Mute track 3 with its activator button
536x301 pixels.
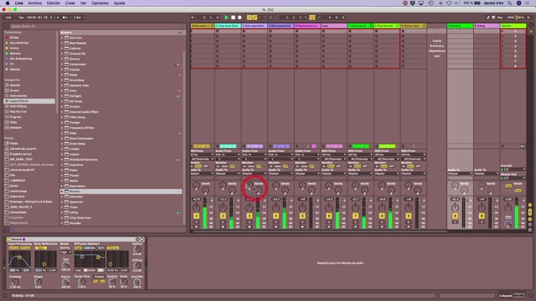point(250,216)
